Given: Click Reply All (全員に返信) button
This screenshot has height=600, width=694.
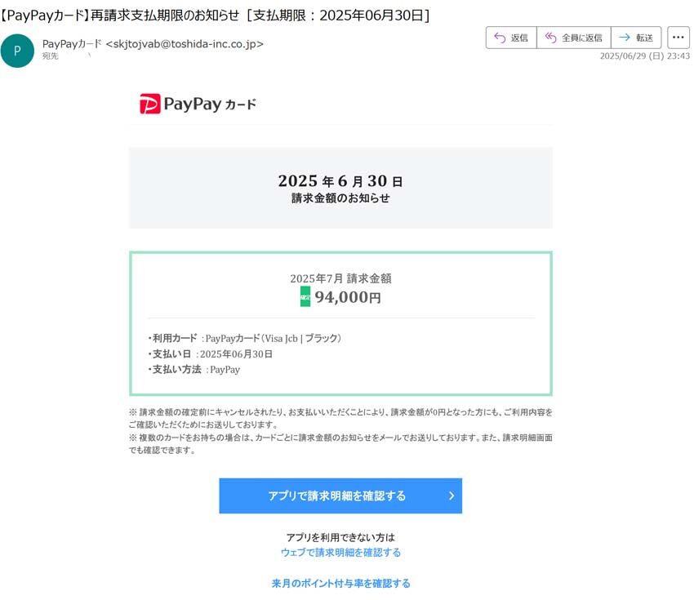Looking at the screenshot, I should tap(574, 38).
